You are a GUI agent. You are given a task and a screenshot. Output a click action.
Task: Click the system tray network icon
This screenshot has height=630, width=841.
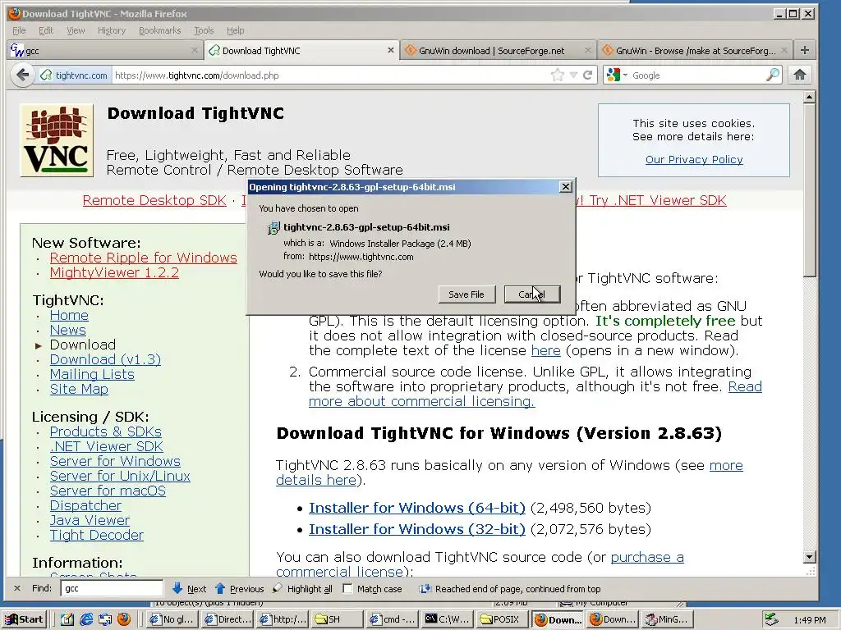coord(770,619)
